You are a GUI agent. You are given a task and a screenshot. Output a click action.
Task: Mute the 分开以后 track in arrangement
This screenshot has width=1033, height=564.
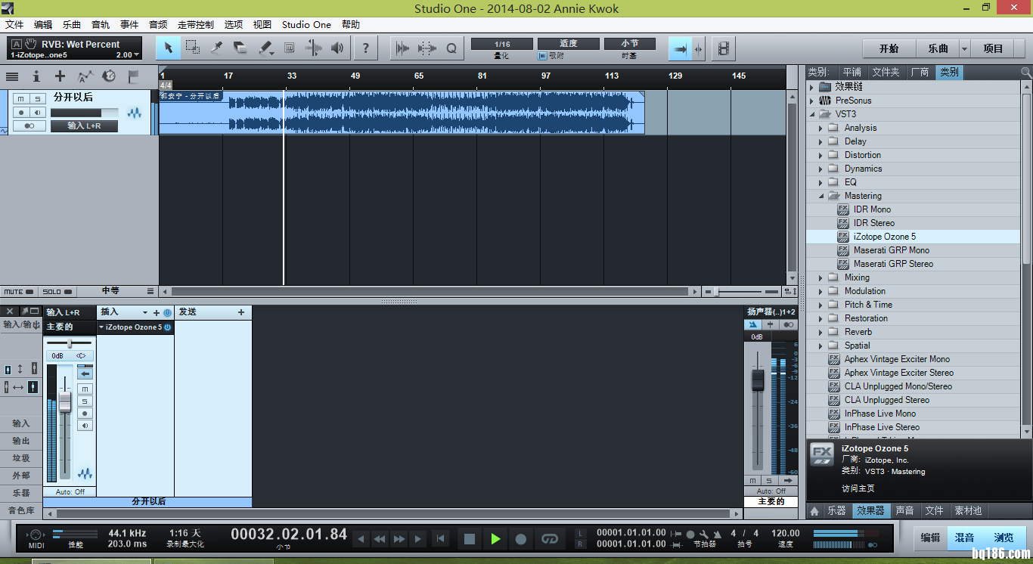[x=21, y=98]
